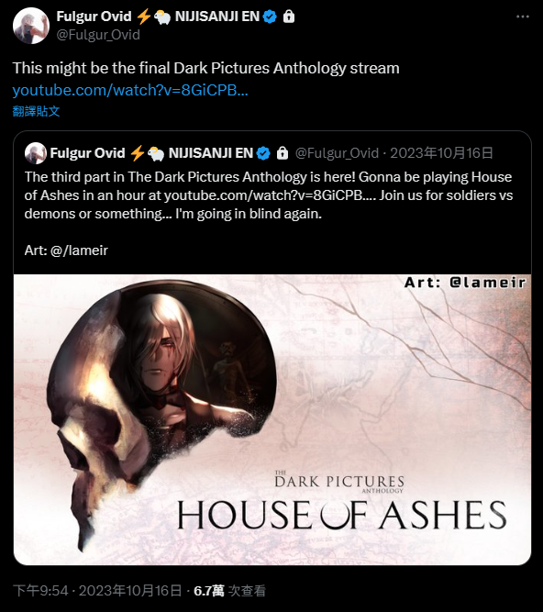Click the sheep emoji in main author name

coord(162,17)
